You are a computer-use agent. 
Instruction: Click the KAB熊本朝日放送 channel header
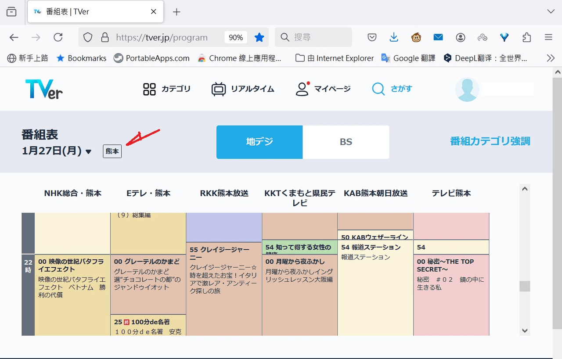(x=376, y=193)
